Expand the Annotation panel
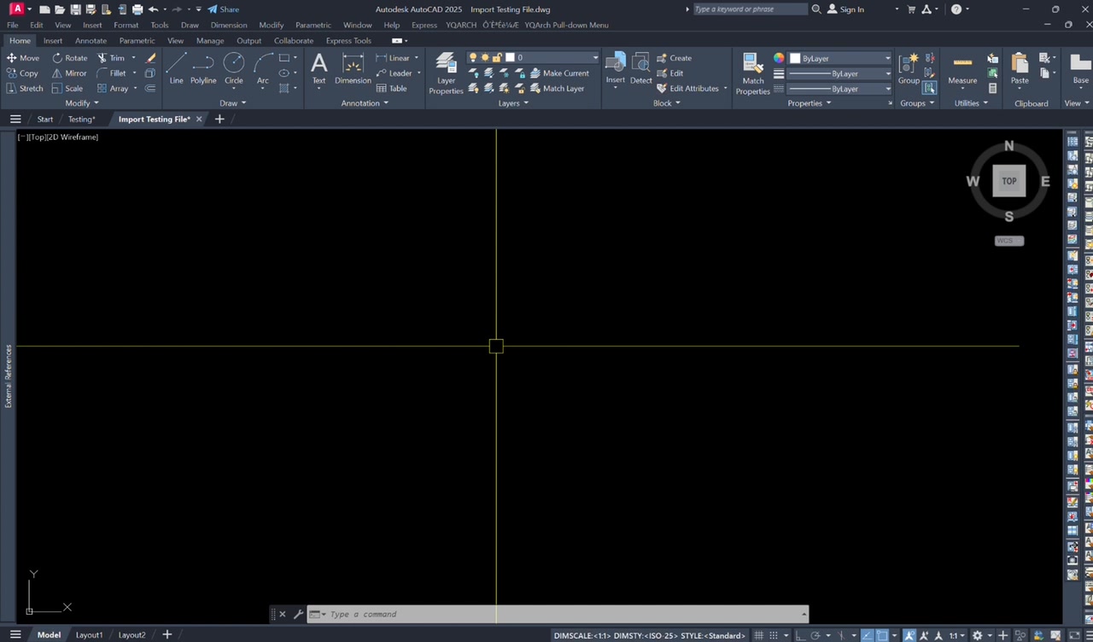Image resolution: width=1093 pixels, height=642 pixels. [x=365, y=103]
